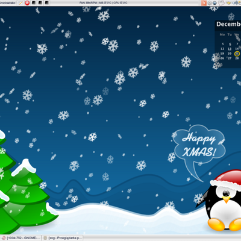
Task: Click the FAN/MB/CPU sensor readout
Action: pos(103,3)
